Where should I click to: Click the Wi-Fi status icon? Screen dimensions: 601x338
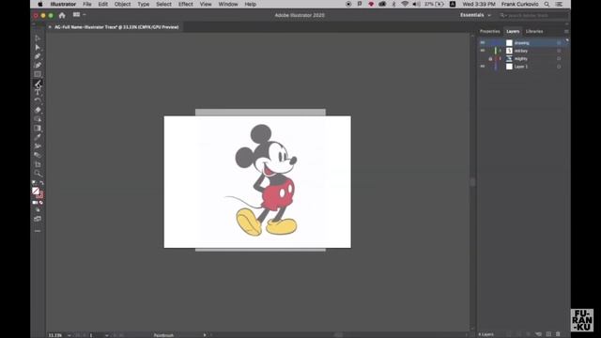pyautogui.click(x=405, y=4)
